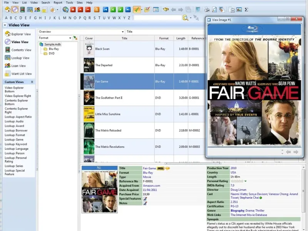Image resolution: width=308 pixels, height=231 pixels.
Task: Open print preview magnifier page icon
Action: tap(214, 9)
